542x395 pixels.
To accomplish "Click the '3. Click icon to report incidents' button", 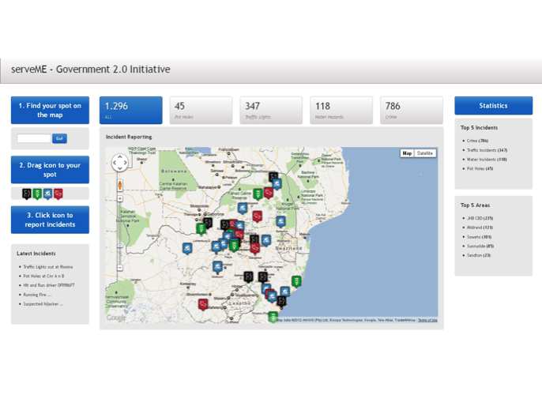I will click(50, 220).
